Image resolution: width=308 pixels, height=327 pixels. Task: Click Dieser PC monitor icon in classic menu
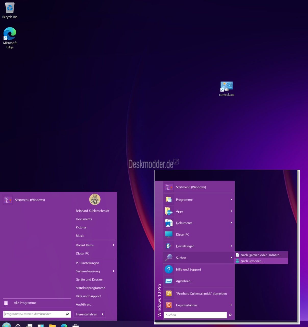tap(169, 234)
